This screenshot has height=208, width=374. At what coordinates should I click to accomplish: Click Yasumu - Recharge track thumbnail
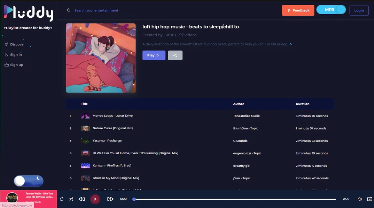pos(85,140)
